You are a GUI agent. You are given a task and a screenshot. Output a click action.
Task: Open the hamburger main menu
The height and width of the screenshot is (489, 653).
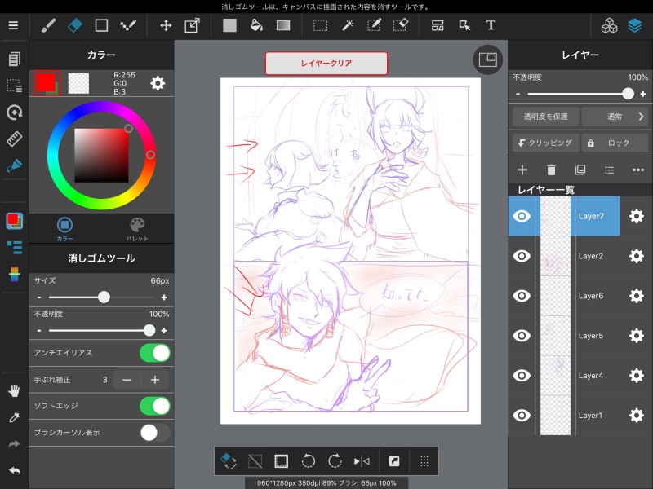[13, 25]
